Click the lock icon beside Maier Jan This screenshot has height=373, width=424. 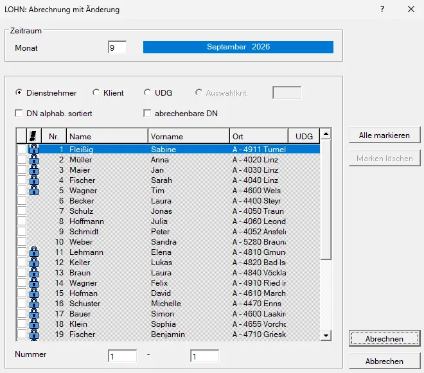coord(34,169)
